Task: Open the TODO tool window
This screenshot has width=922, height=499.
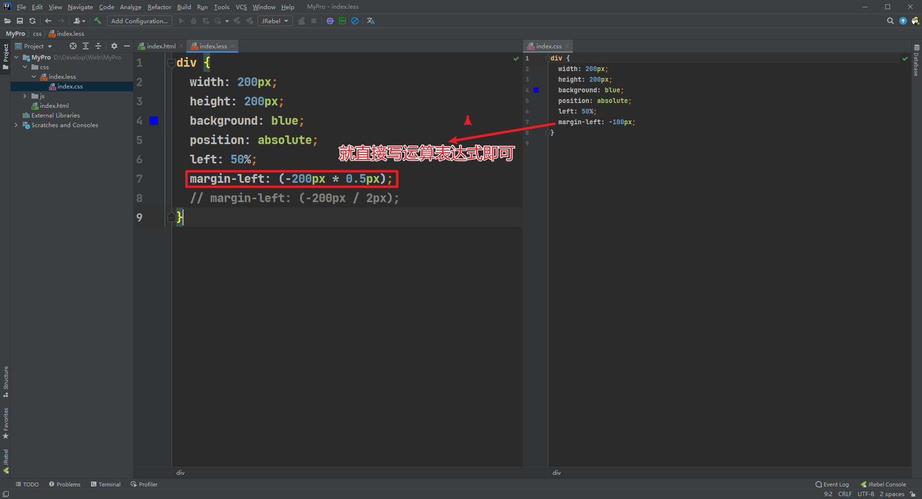Action: click(27, 484)
